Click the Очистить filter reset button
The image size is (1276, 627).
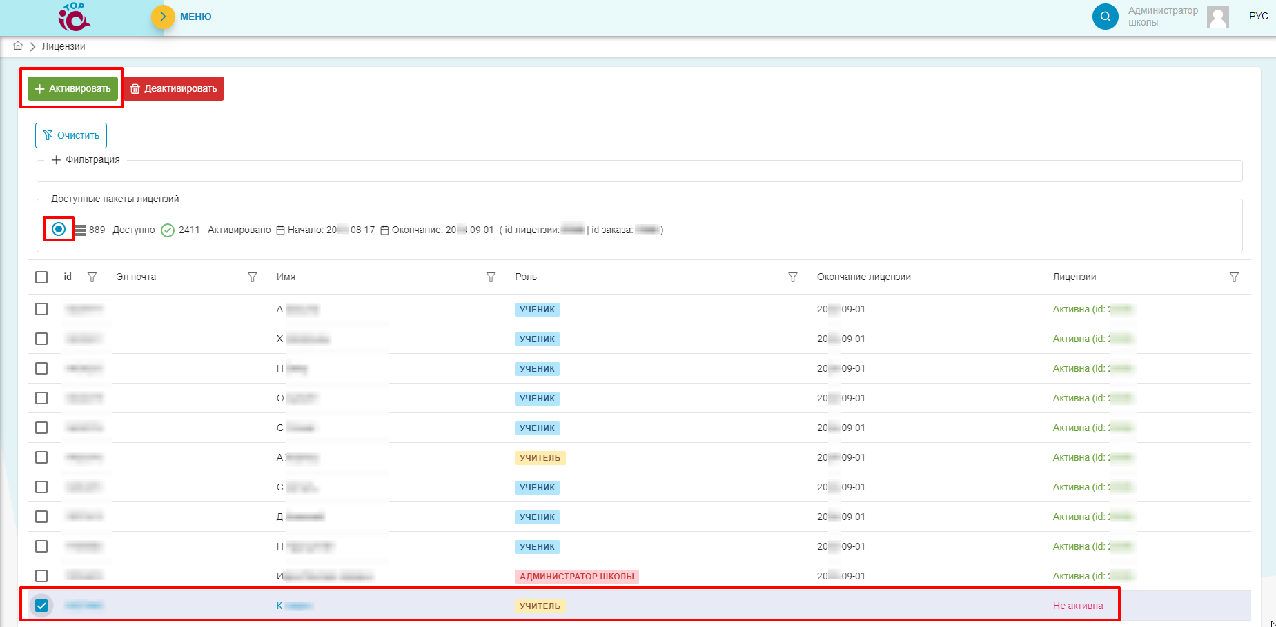pyautogui.click(x=71, y=135)
